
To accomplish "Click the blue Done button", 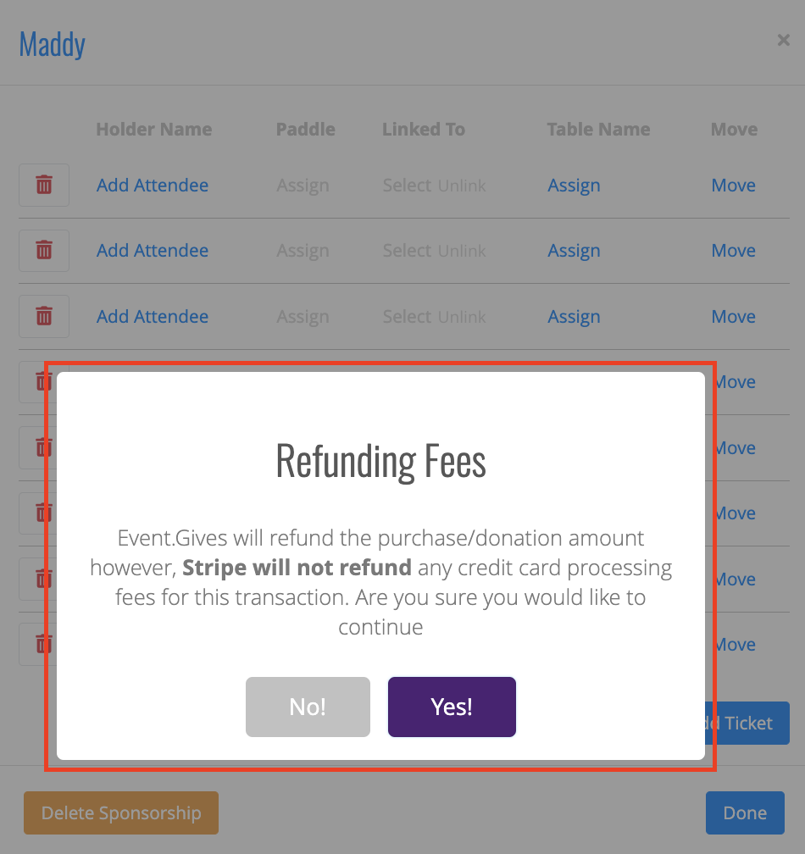I will pyautogui.click(x=745, y=812).
